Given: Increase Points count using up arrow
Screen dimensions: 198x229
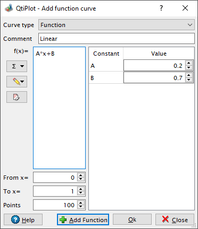Looking at the screenshot, I should 81,203.
